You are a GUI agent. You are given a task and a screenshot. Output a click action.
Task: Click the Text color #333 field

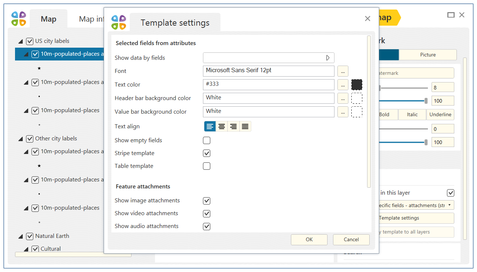269,85
